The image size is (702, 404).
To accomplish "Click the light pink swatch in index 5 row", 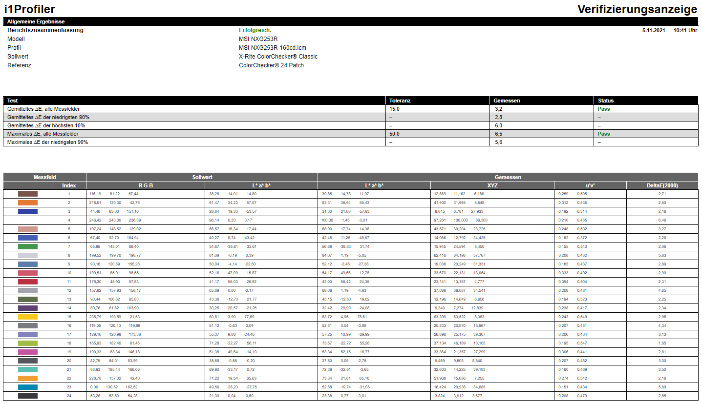I will click(x=28, y=229).
